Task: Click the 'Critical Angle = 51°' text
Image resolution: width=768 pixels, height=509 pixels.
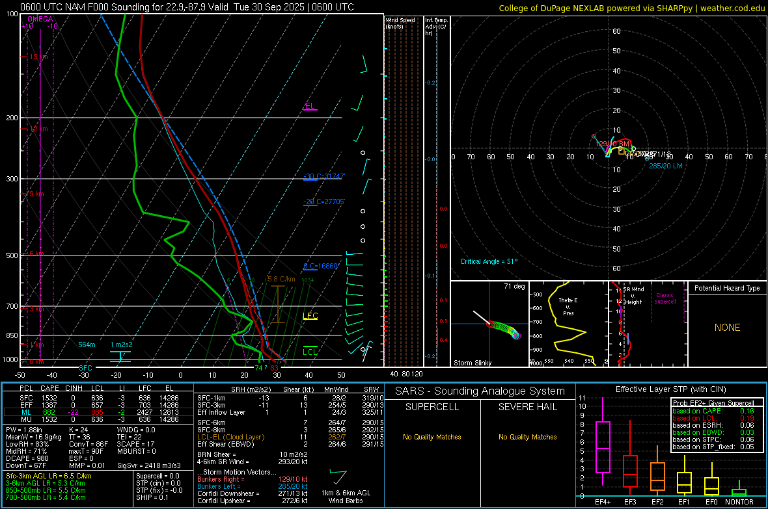Action: coord(489,261)
